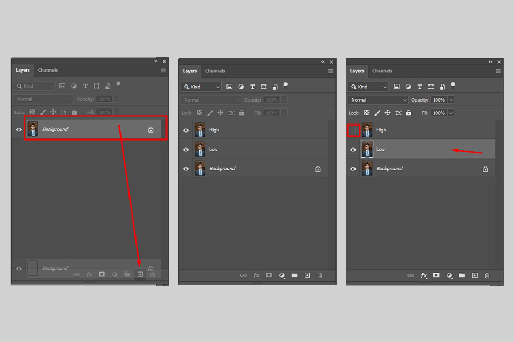Open panel options menu in middle panel
This screenshot has height=342, width=514.
point(331,71)
